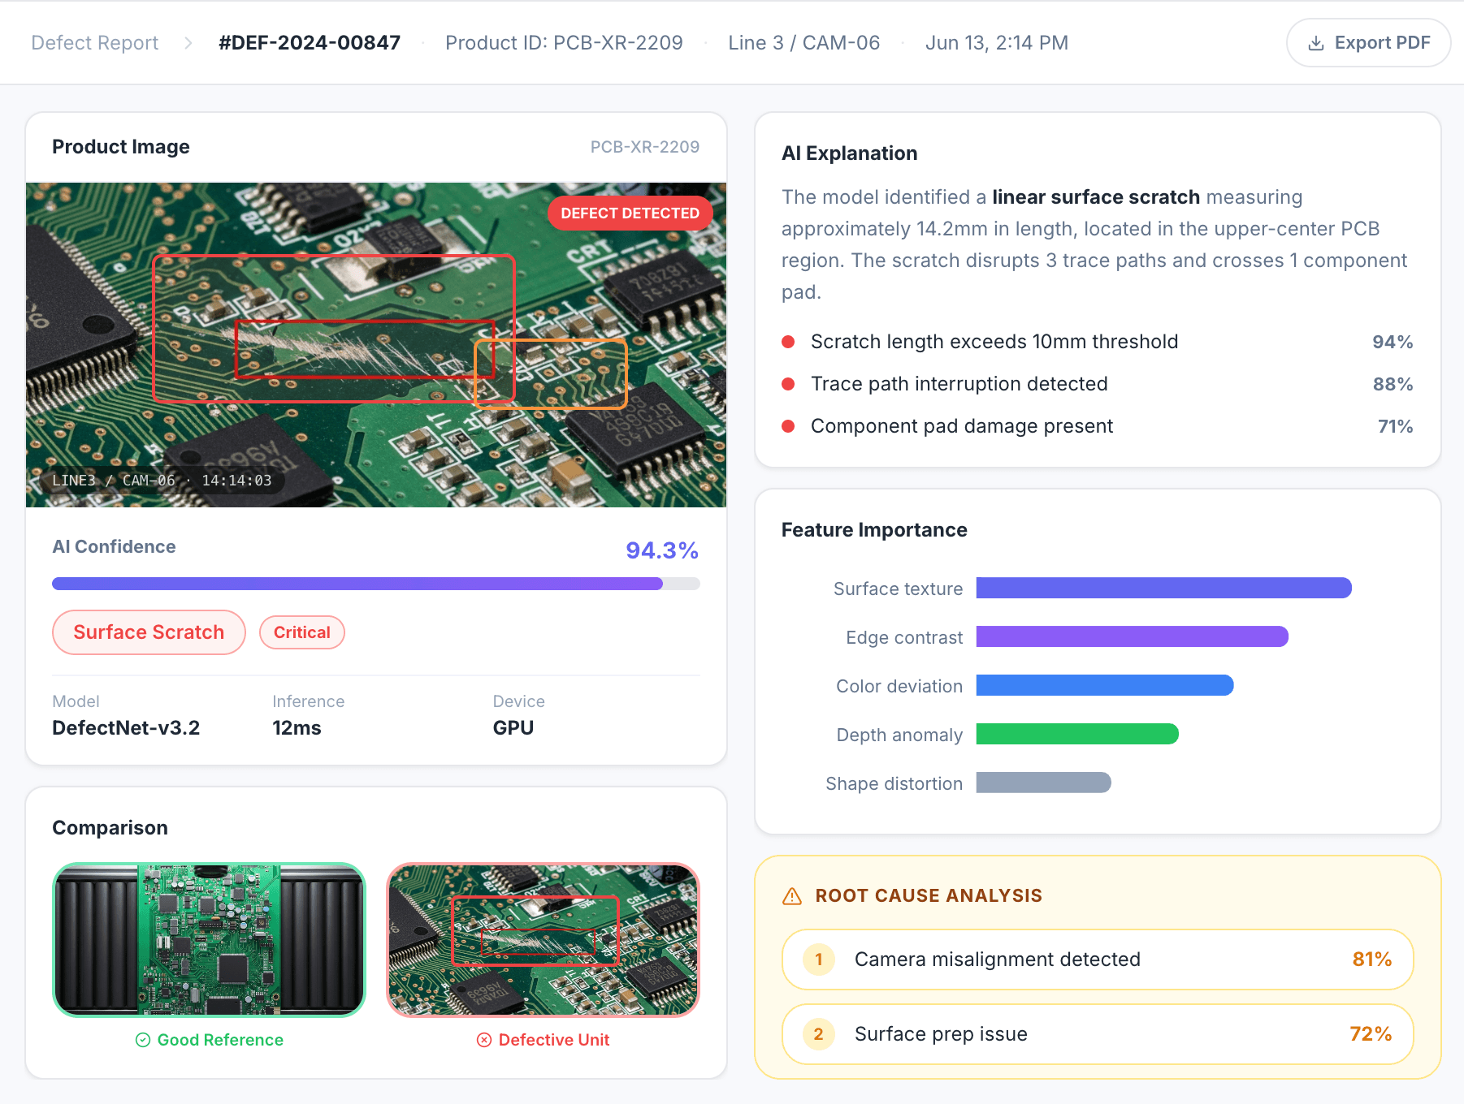Click the 72% surface prep score

[x=1371, y=1034]
